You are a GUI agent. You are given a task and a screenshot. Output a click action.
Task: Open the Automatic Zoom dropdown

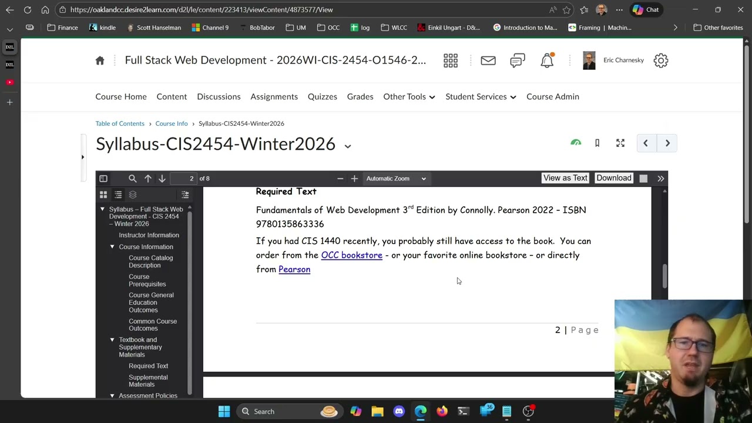click(397, 179)
